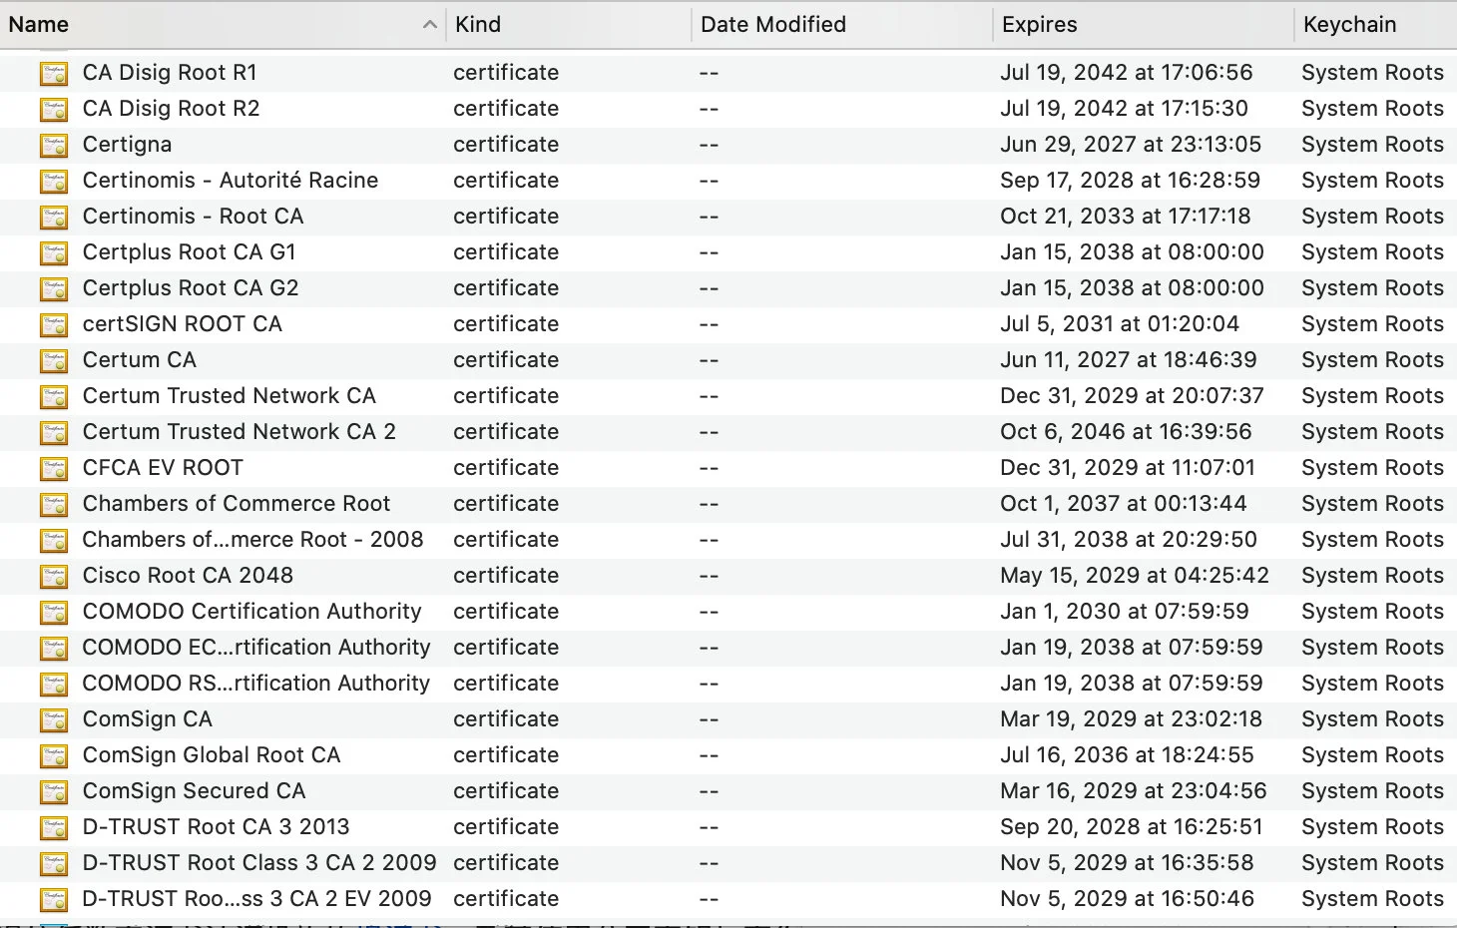The height and width of the screenshot is (928, 1457).
Task: Sort certificates by the Expires column header
Action: [x=1039, y=25]
